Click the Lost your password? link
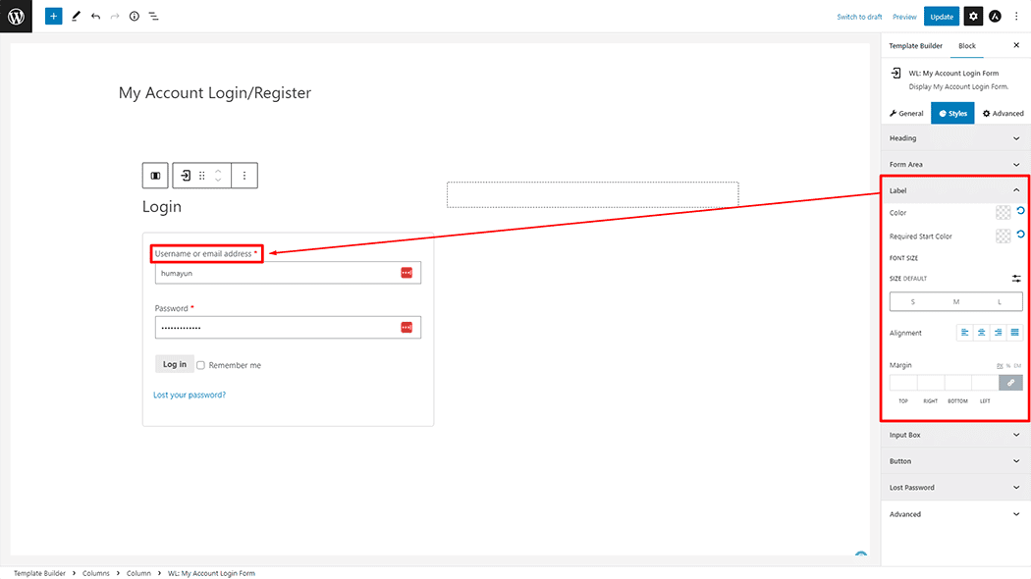The image size is (1031, 579). pos(190,393)
